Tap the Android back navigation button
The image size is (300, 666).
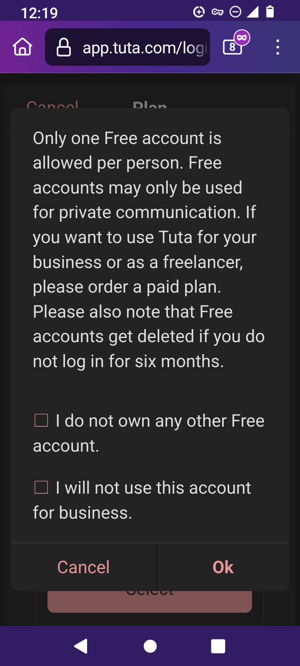click(x=81, y=646)
